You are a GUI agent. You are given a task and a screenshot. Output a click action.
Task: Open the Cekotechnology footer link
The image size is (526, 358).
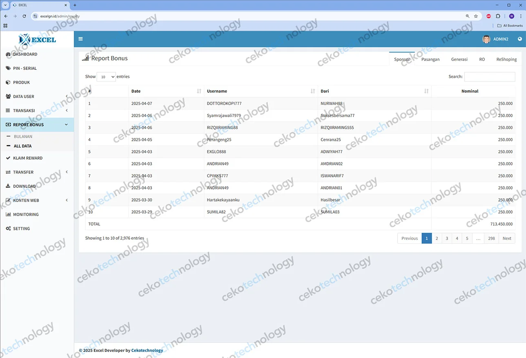click(147, 351)
